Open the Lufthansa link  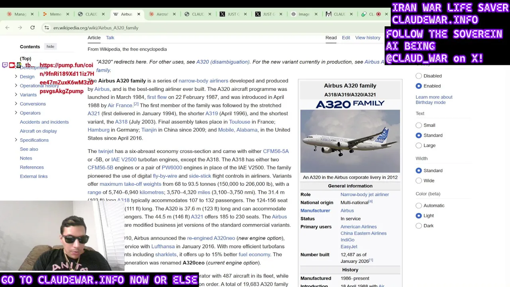click(163, 246)
